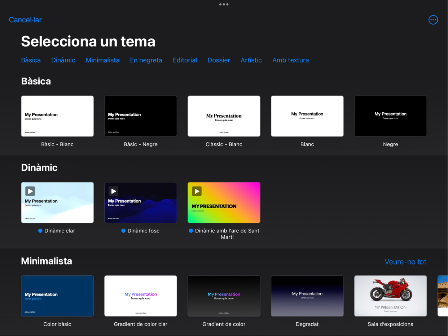
Task: Select the Gradient de color clar thumbnail
Action: tap(141, 296)
